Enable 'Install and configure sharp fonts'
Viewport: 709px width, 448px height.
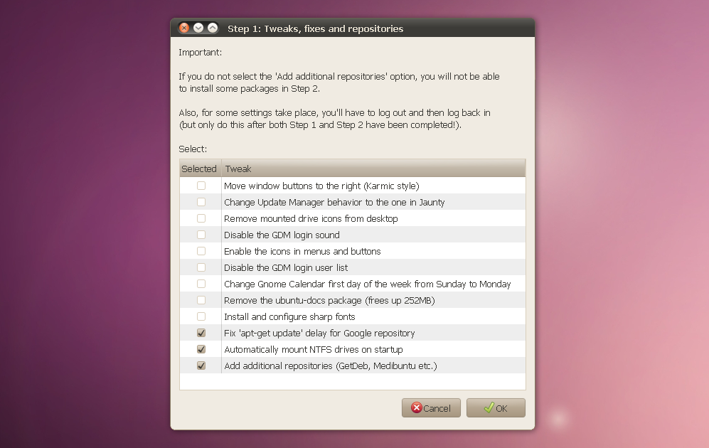click(201, 316)
